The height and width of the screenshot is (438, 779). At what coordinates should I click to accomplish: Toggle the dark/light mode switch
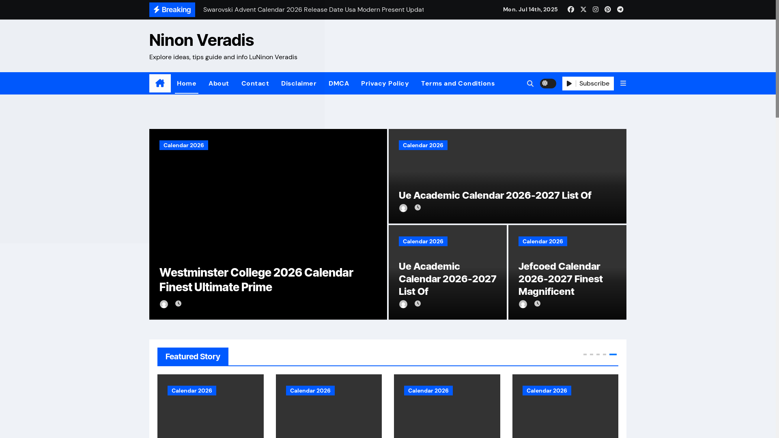(x=548, y=83)
